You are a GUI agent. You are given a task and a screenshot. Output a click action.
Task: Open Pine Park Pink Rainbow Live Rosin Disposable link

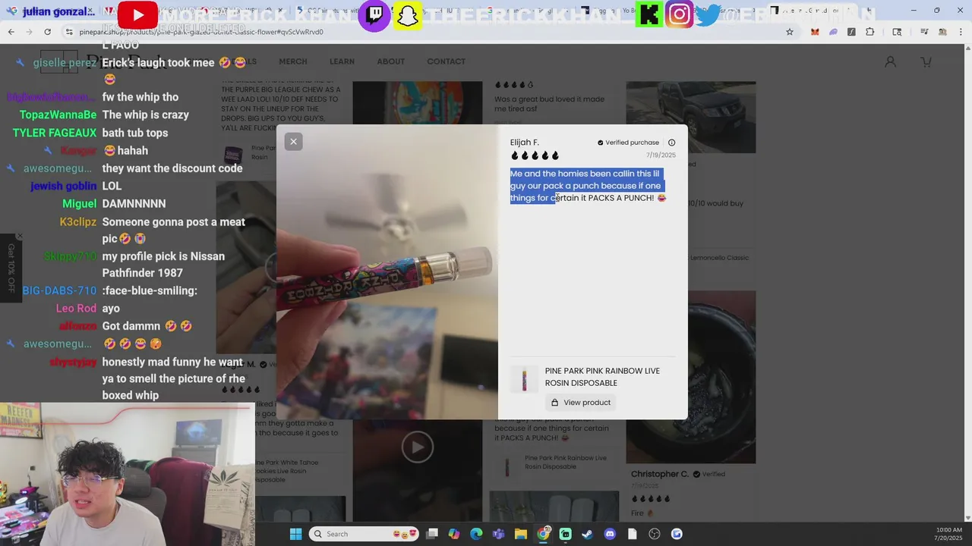coord(602,377)
